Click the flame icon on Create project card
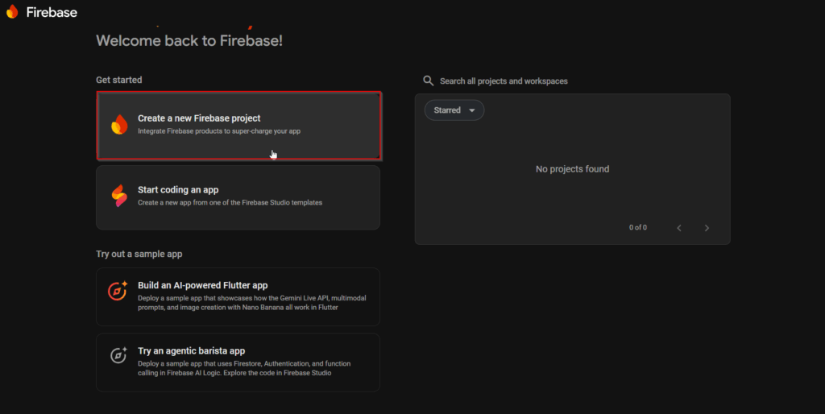 [119, 124]
